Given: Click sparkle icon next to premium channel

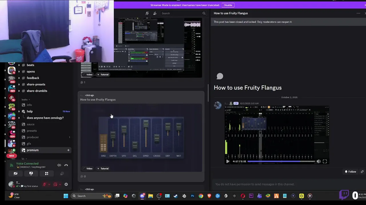Looking at the screenshot, I should [68, 150].
